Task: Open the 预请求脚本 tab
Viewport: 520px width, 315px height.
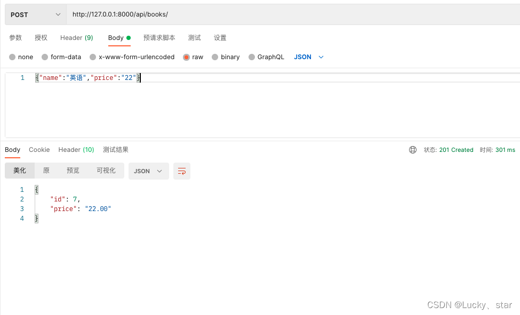Action: coord(159,38)
